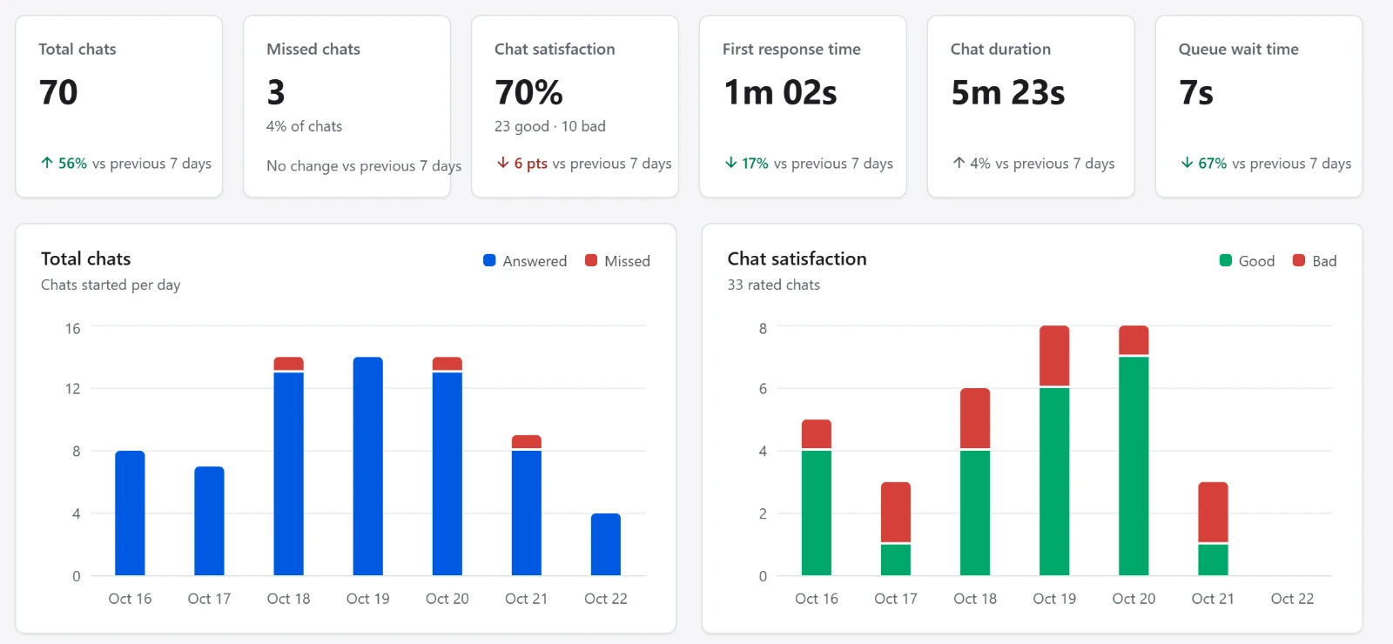
Task: Click the Bad legend red swatch
Action: tap(1299, 260)
